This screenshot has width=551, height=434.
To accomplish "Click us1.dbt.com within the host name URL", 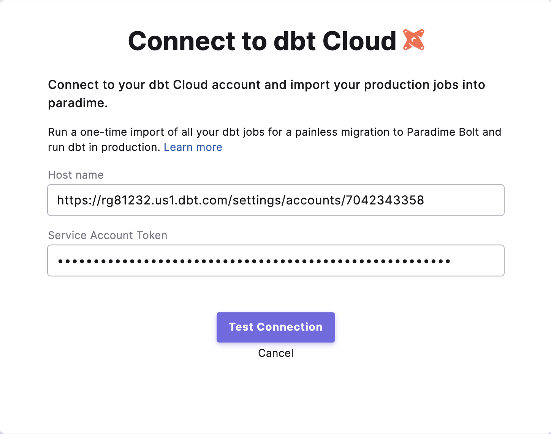I will [190, 200].
